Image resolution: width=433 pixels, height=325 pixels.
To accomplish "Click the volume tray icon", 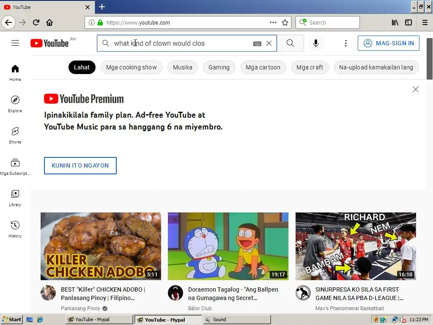I will (x=403, y=320).
